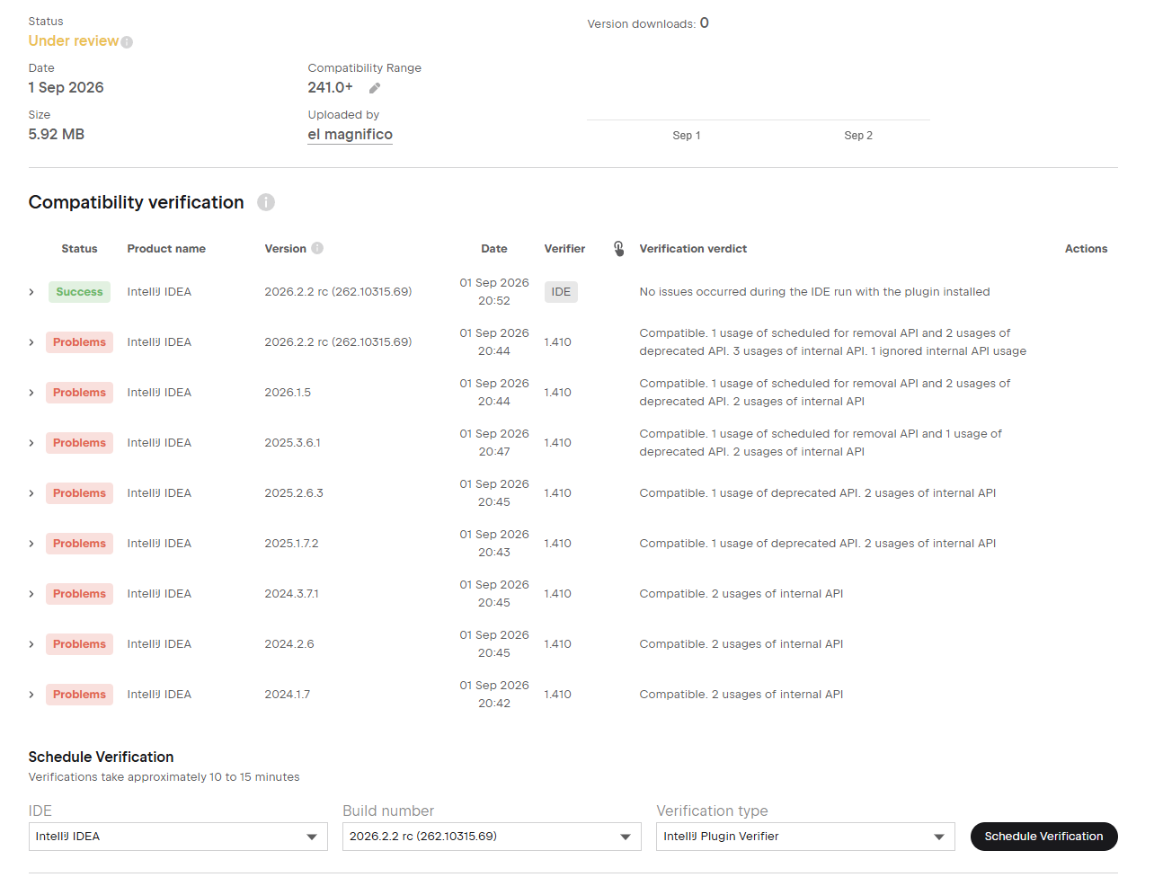The image size is (1154, 886).
Task: Click the Under review status text
Action: pyautogui.click(x=73, y=41)
